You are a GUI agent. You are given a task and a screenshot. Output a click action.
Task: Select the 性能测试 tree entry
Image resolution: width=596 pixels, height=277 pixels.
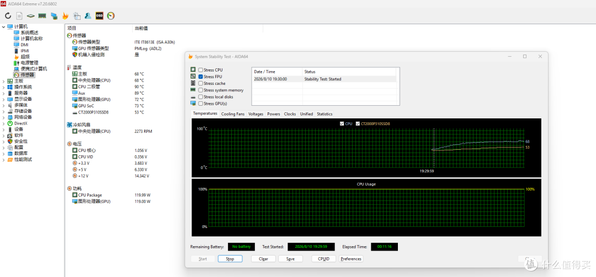[23, 159]
